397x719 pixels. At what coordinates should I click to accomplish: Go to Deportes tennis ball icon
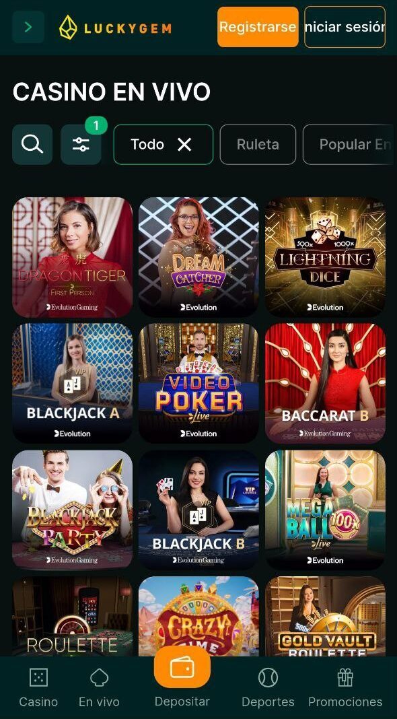pyautogui.click(x=268, y=677)
